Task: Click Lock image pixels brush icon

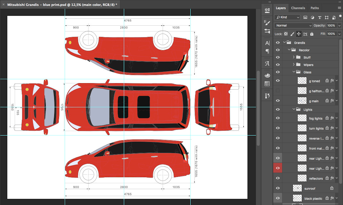Action: (292, 34)
